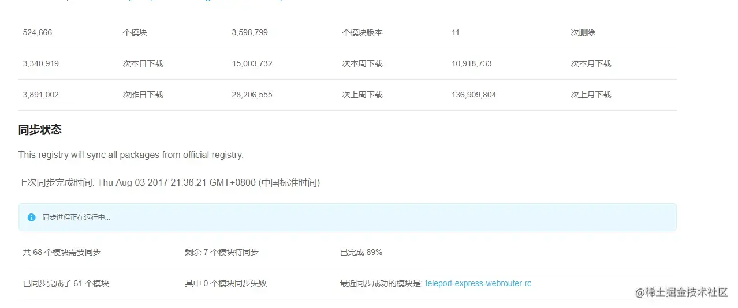Image resolution: width=738 pixels, height=308 pixels.
Task: Open the teleport-express-webrouter-rc module link
Action: [478, 283]
